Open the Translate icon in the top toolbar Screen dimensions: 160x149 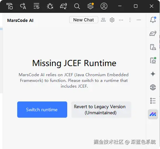coord(23,6)
